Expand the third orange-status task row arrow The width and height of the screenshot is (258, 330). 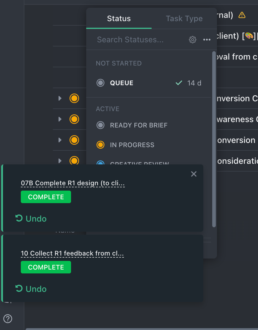tap(60, 140)
